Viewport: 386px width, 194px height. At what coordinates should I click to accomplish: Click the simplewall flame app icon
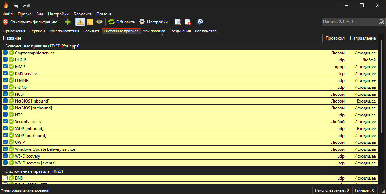(6, 6)
